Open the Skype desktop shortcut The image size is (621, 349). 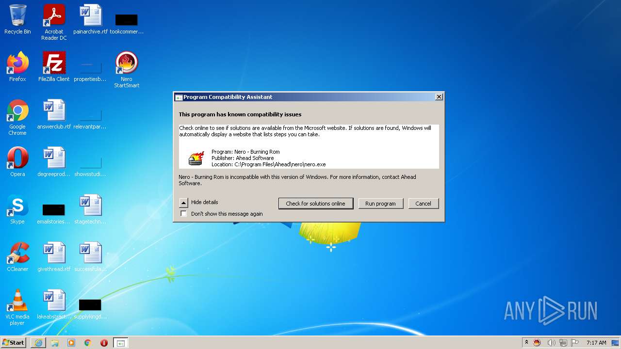click(x=17, y=209)
